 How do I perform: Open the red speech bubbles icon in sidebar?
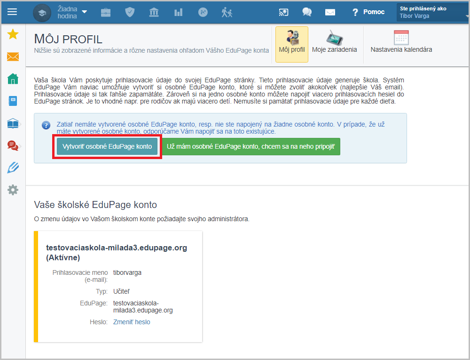click(13, 145)
